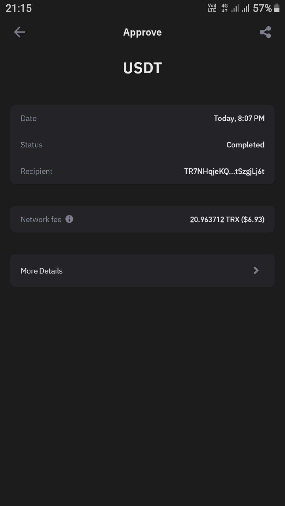Expand More Details using the chevron arrow
This screenshot has width=285, height=506.
[x=256, y=270]
